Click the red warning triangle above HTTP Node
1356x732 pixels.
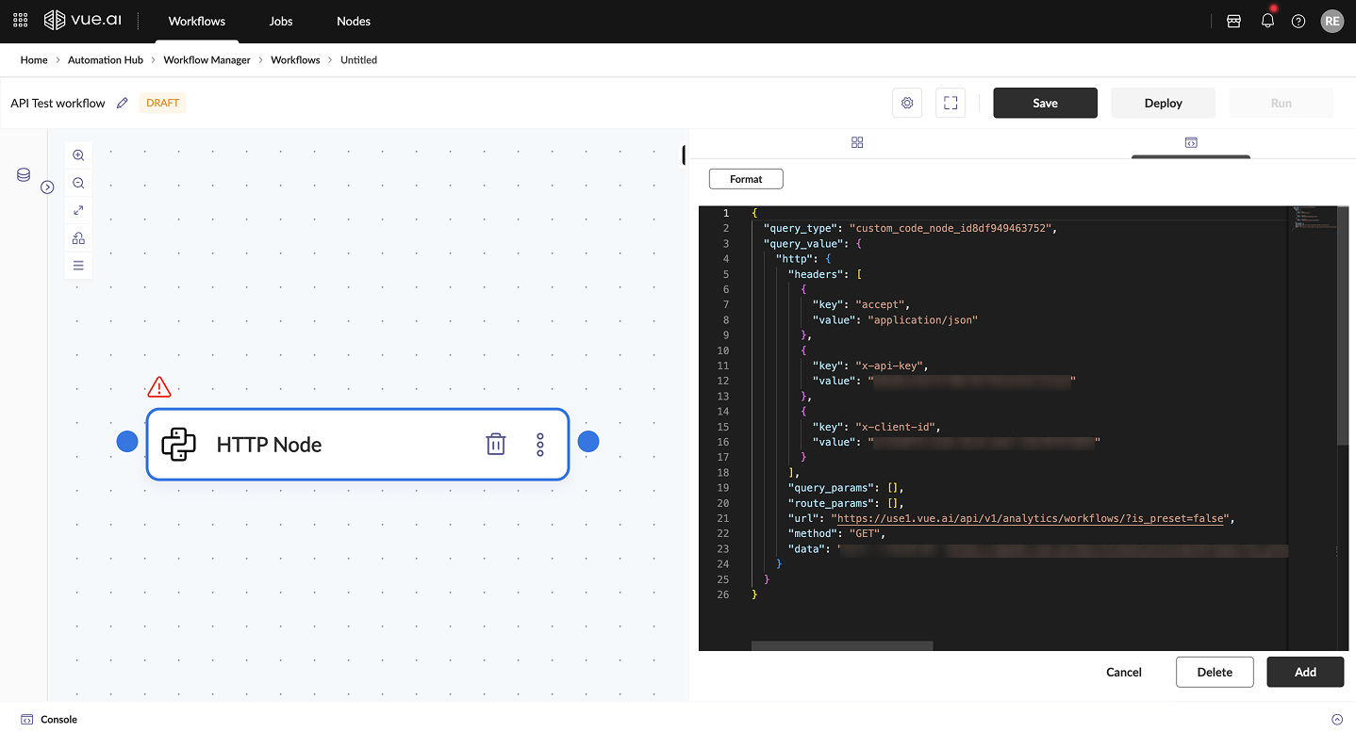point(159,387)
